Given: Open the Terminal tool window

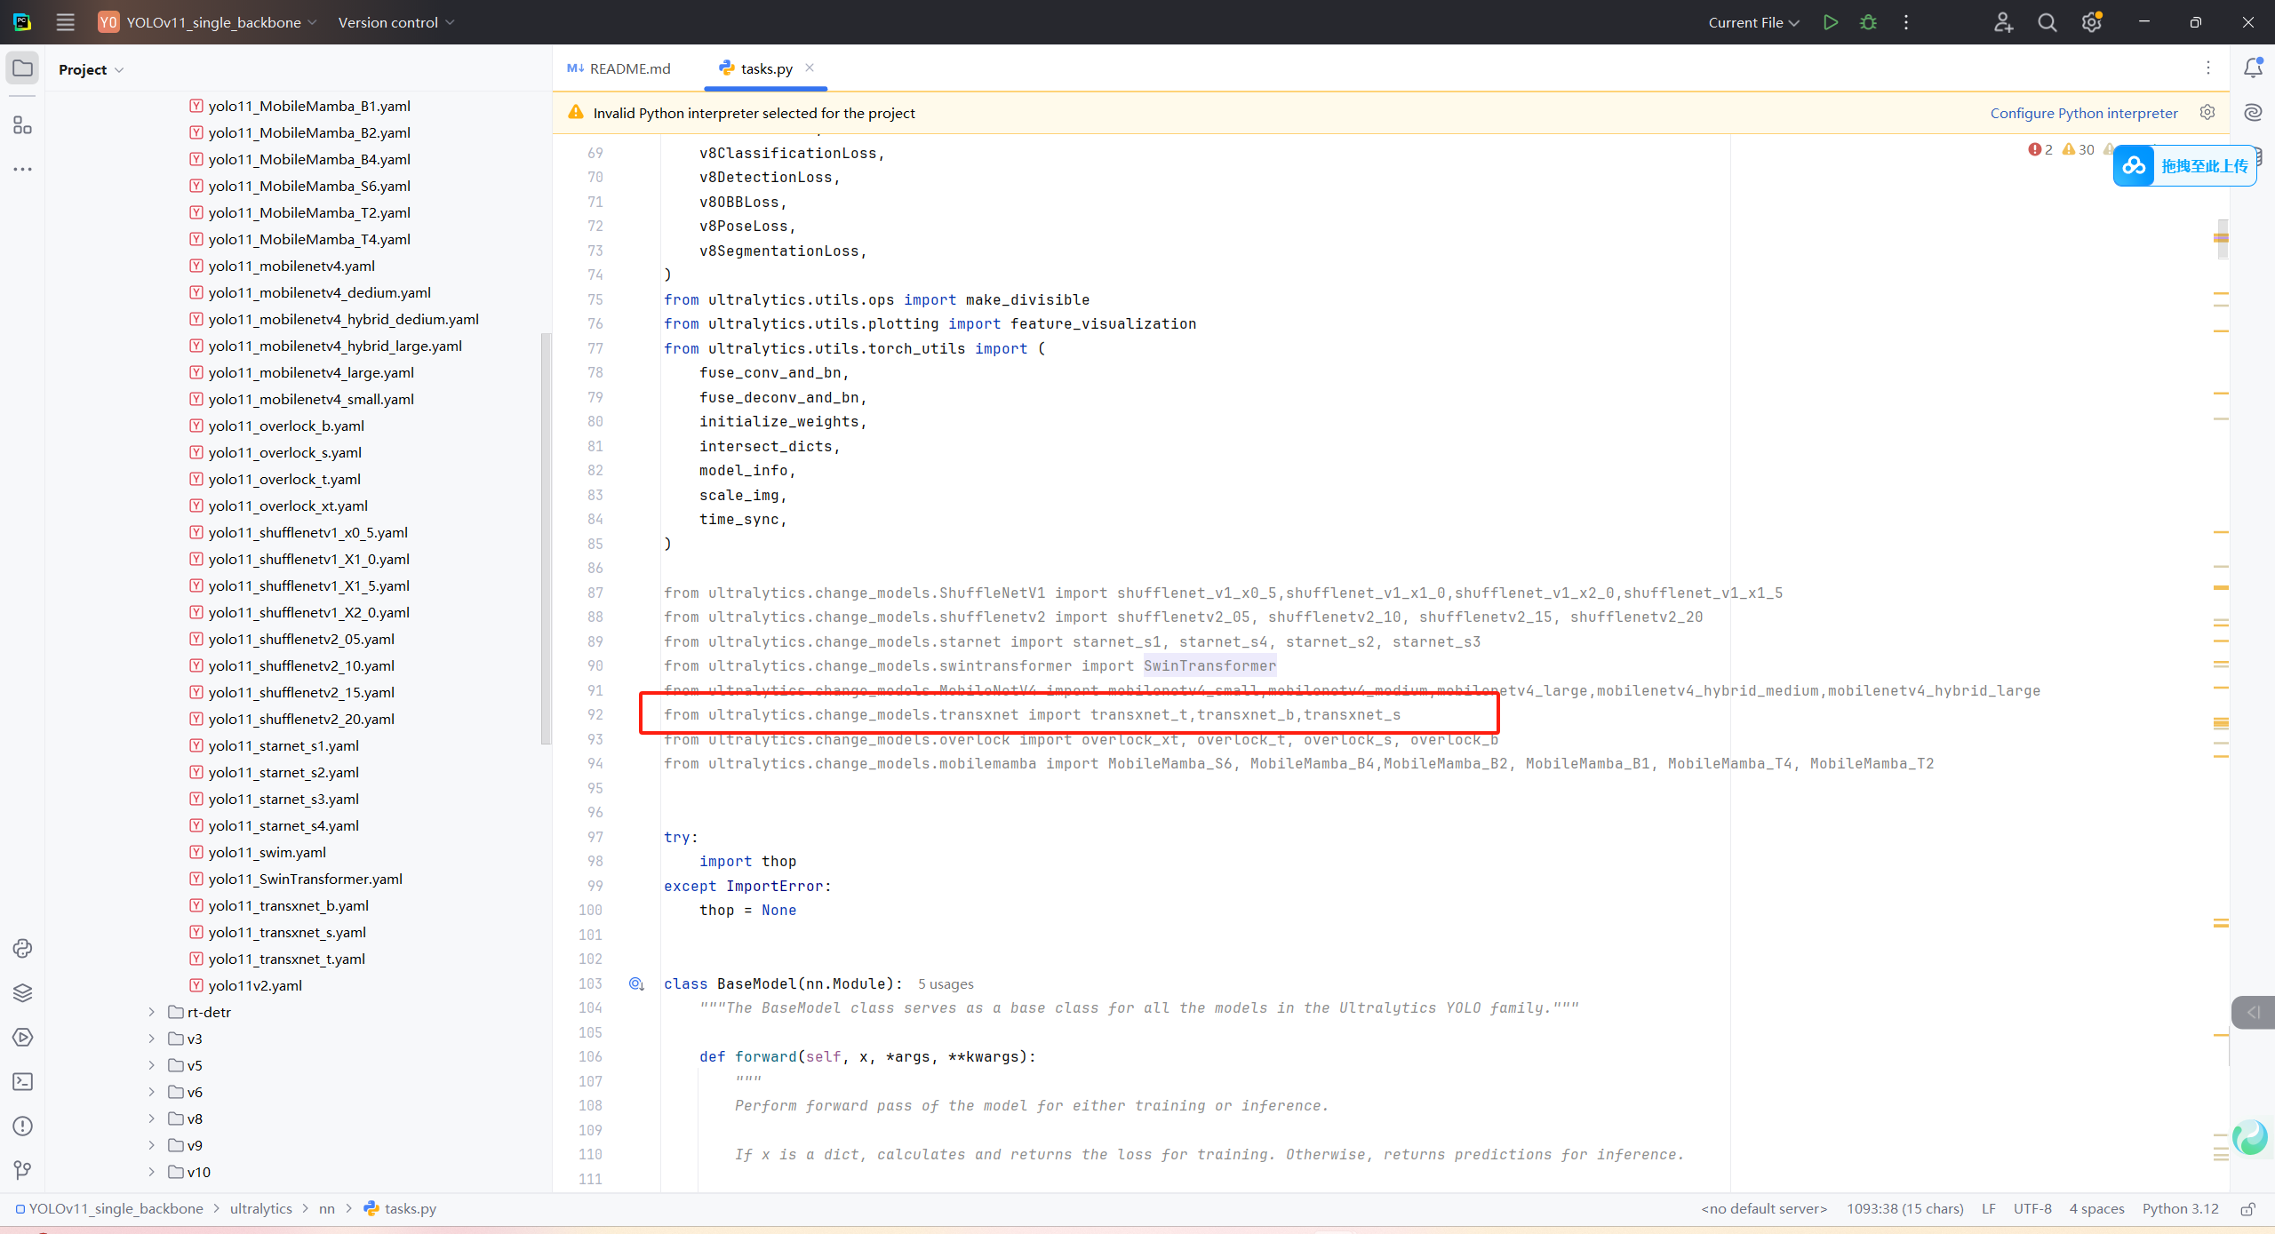Looking at the screenshot, I should 22,1081.
